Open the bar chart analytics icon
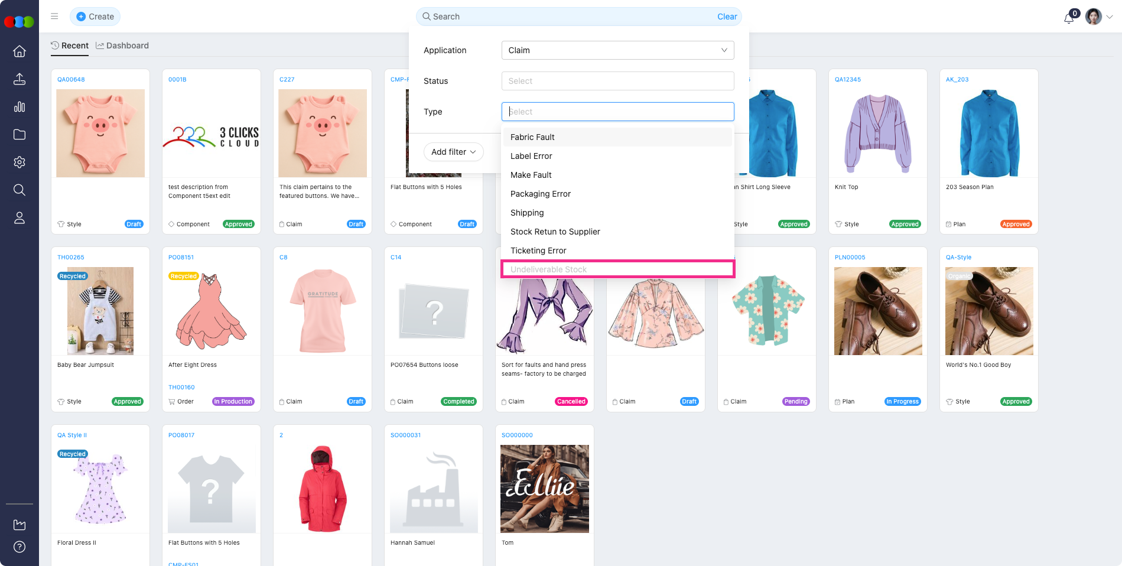The image size is (1122, 566). (19, 107)
